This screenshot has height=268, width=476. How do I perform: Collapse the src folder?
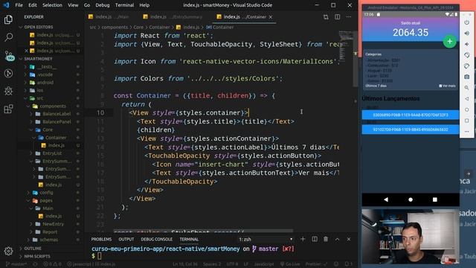click(40, 98)
